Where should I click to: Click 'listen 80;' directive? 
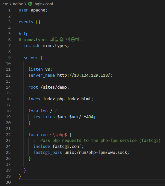tap(40, 69)
